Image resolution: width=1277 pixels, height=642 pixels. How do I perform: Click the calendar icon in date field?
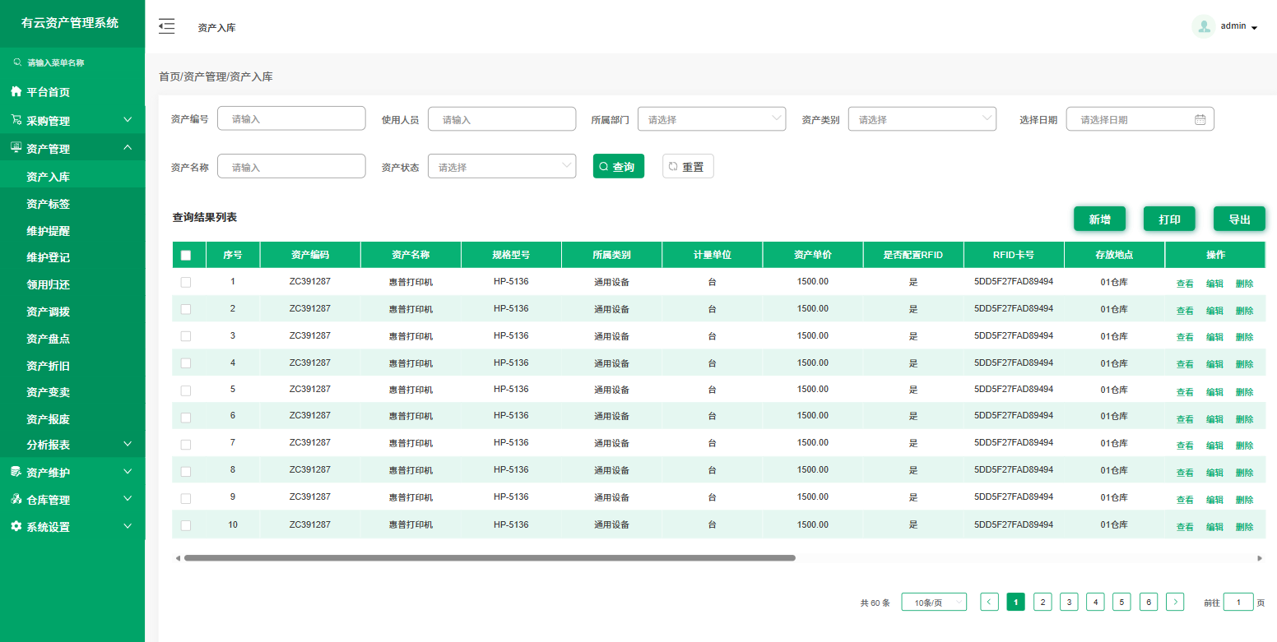click(1200, 119)
